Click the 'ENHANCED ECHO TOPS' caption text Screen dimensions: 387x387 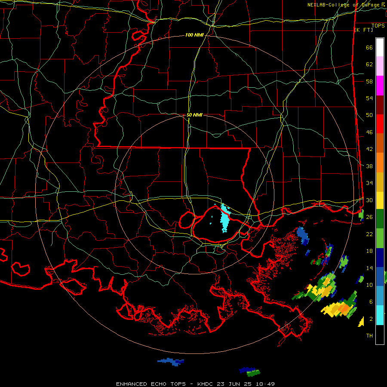point(151,384)
